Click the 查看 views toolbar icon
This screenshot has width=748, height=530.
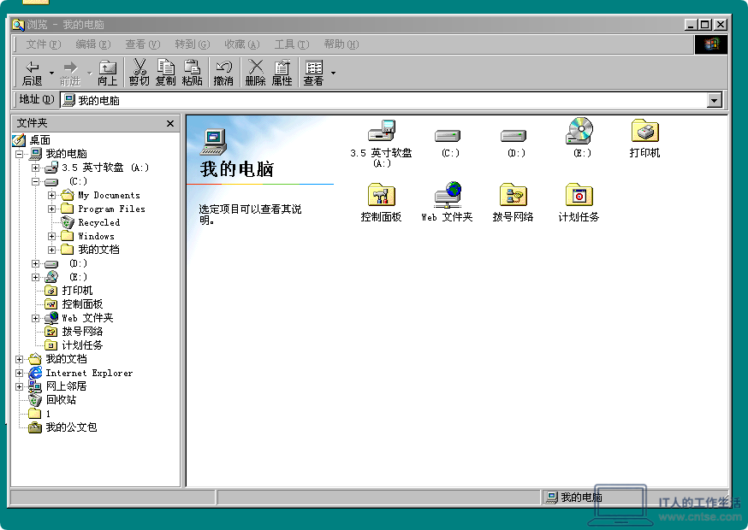tap(313, 73)
